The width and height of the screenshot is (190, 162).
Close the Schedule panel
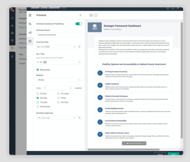pyautogui.click(x=80, y=15)
